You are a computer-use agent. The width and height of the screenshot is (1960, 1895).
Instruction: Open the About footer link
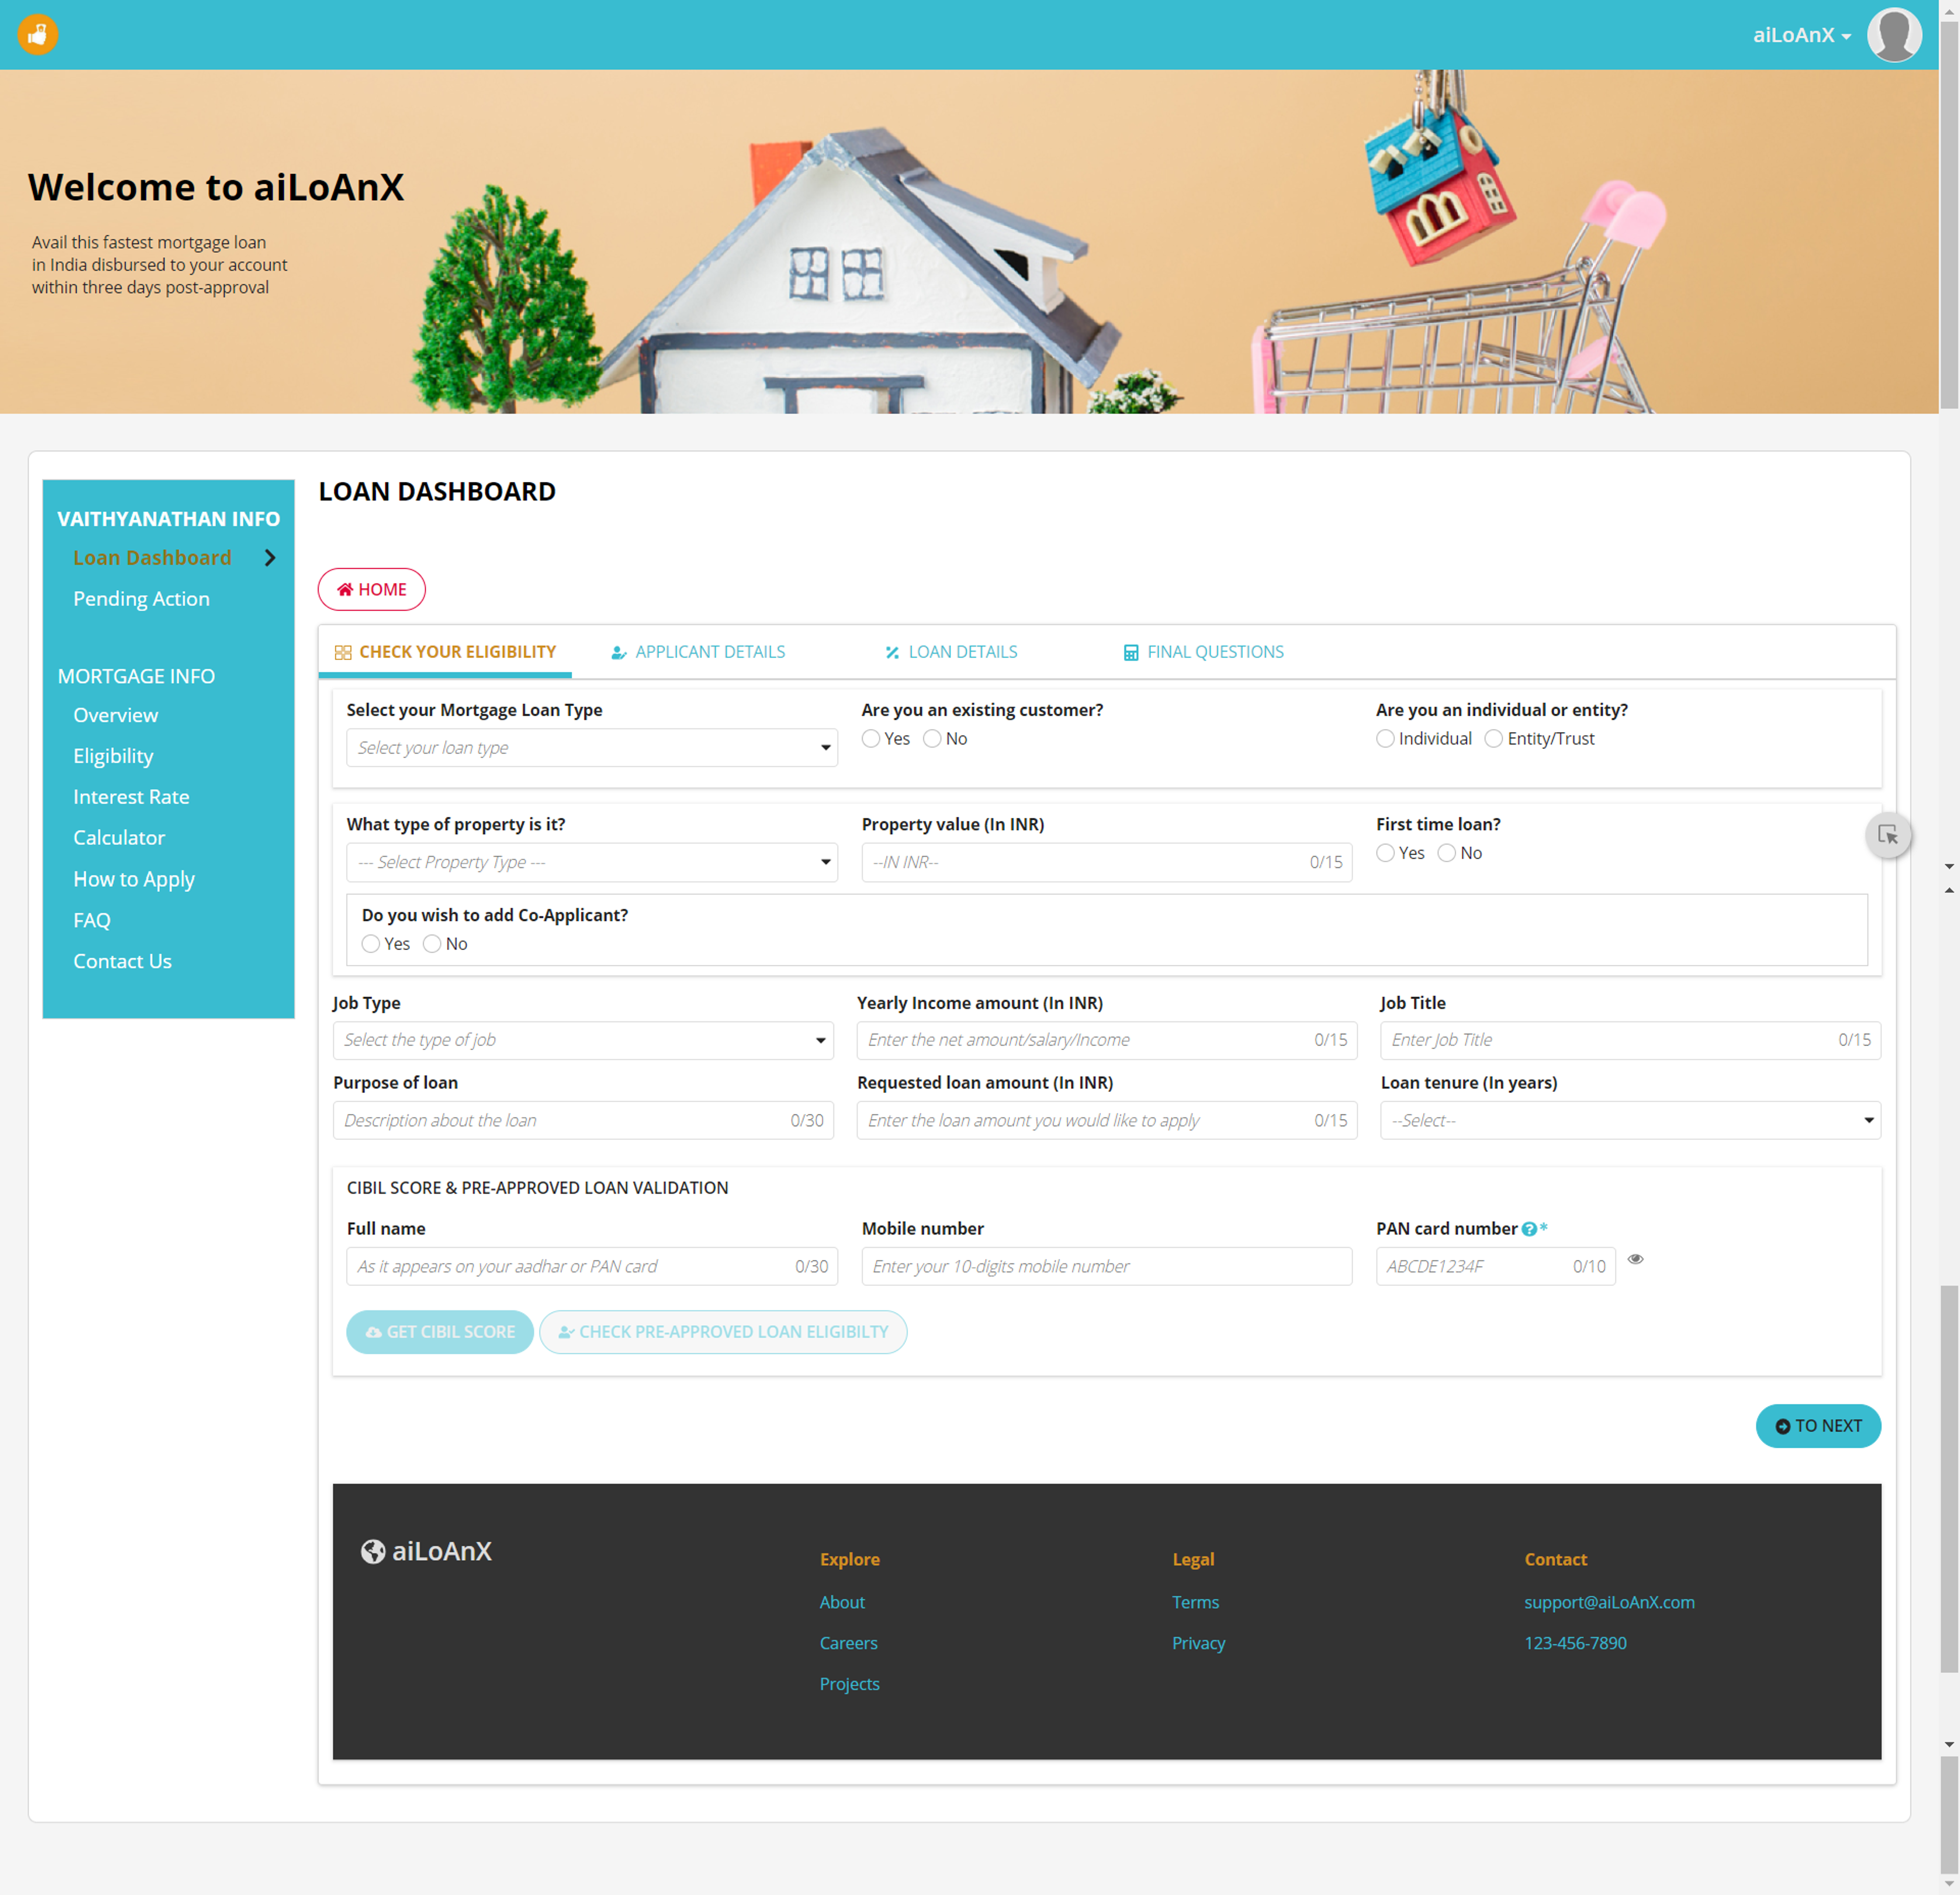[842, 1602]
